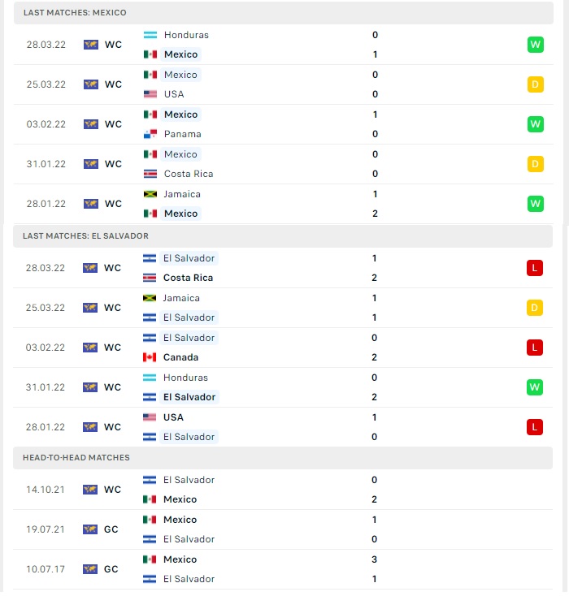
Task: Click the Panama flag icon
Action: pos(150,134)
